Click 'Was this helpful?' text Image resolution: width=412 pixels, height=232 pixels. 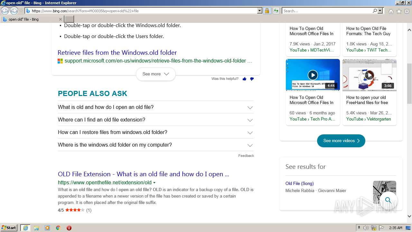(225, 79)
